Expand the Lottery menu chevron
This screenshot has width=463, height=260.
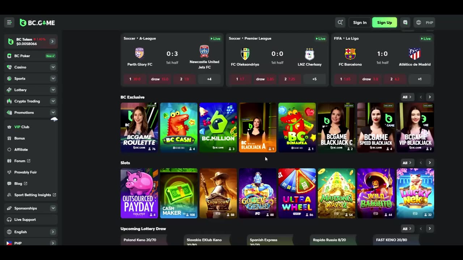pyautogui.click(x=53, y=90)
